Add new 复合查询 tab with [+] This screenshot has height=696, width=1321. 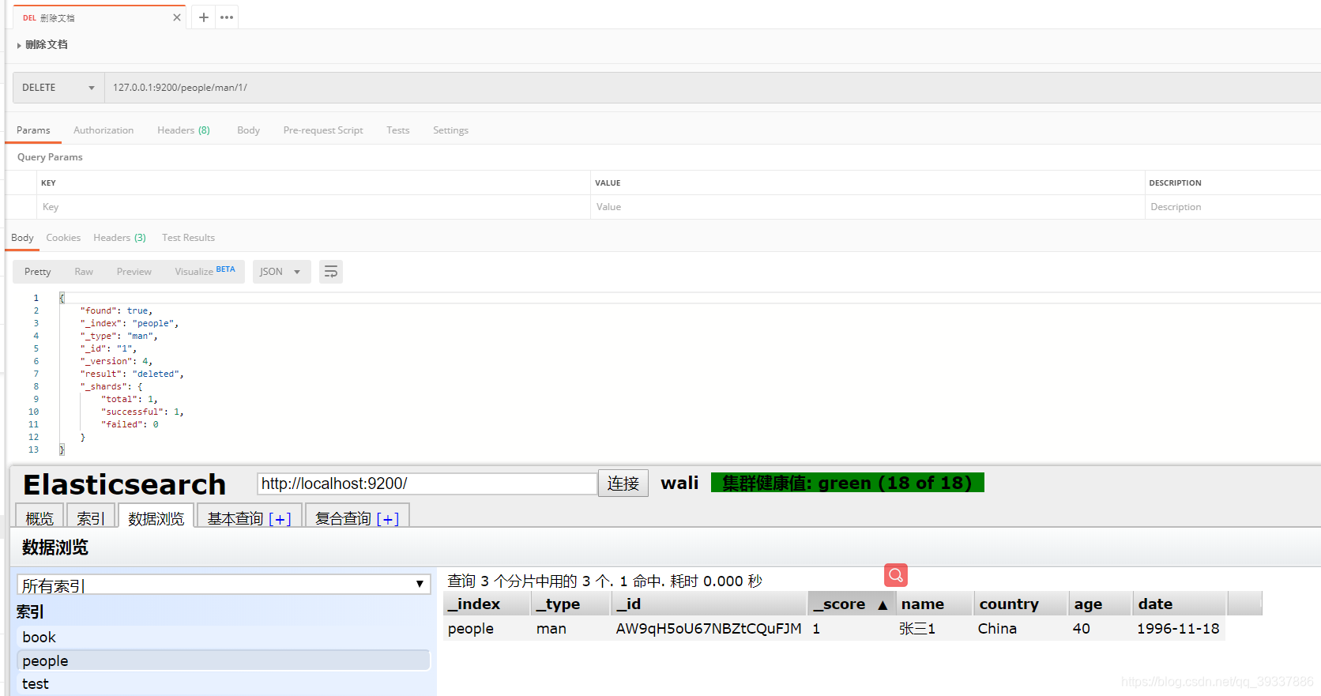click(388, 519)
